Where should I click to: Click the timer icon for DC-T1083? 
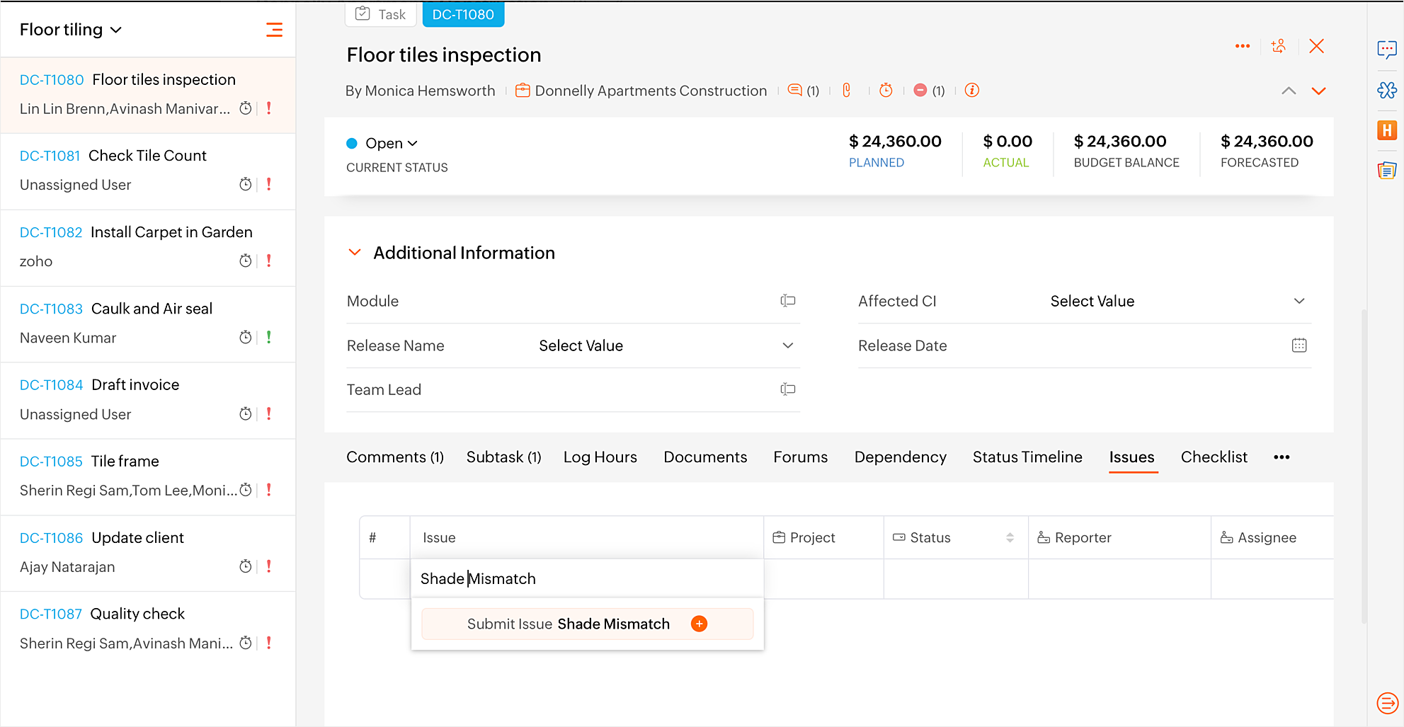click(x=246, y=338)
